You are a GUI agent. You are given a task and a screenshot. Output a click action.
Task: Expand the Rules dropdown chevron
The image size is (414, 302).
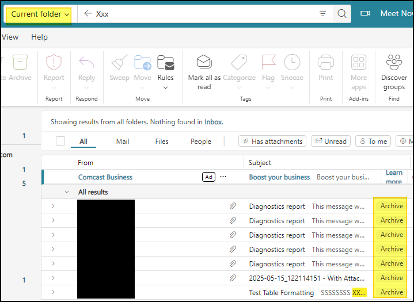tap(166, 88)
